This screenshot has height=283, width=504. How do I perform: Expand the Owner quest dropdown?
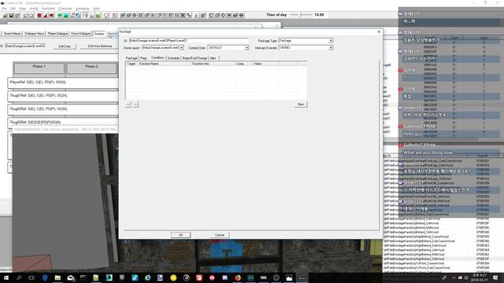(182, 47)
